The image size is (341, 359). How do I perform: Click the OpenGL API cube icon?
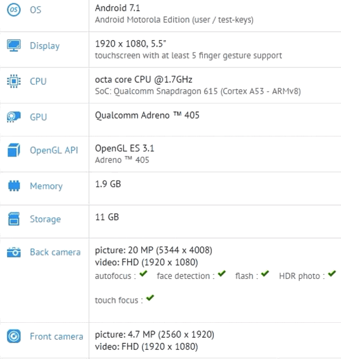tap(14, 150)
